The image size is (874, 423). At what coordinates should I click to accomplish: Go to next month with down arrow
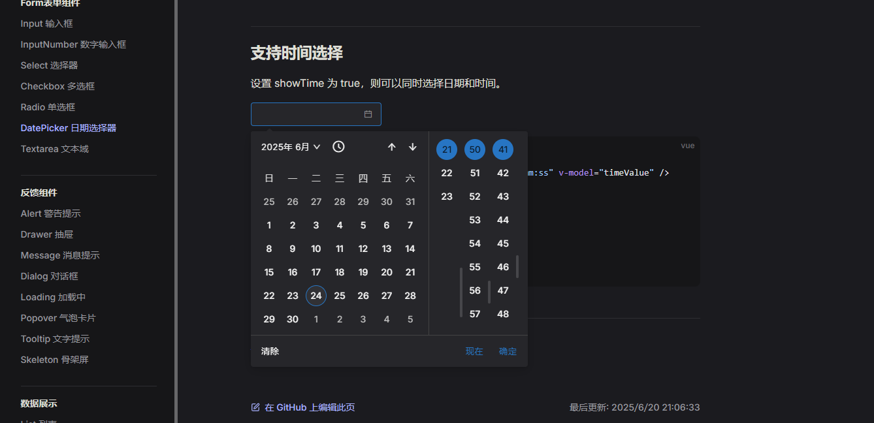[x=413, y=147]
